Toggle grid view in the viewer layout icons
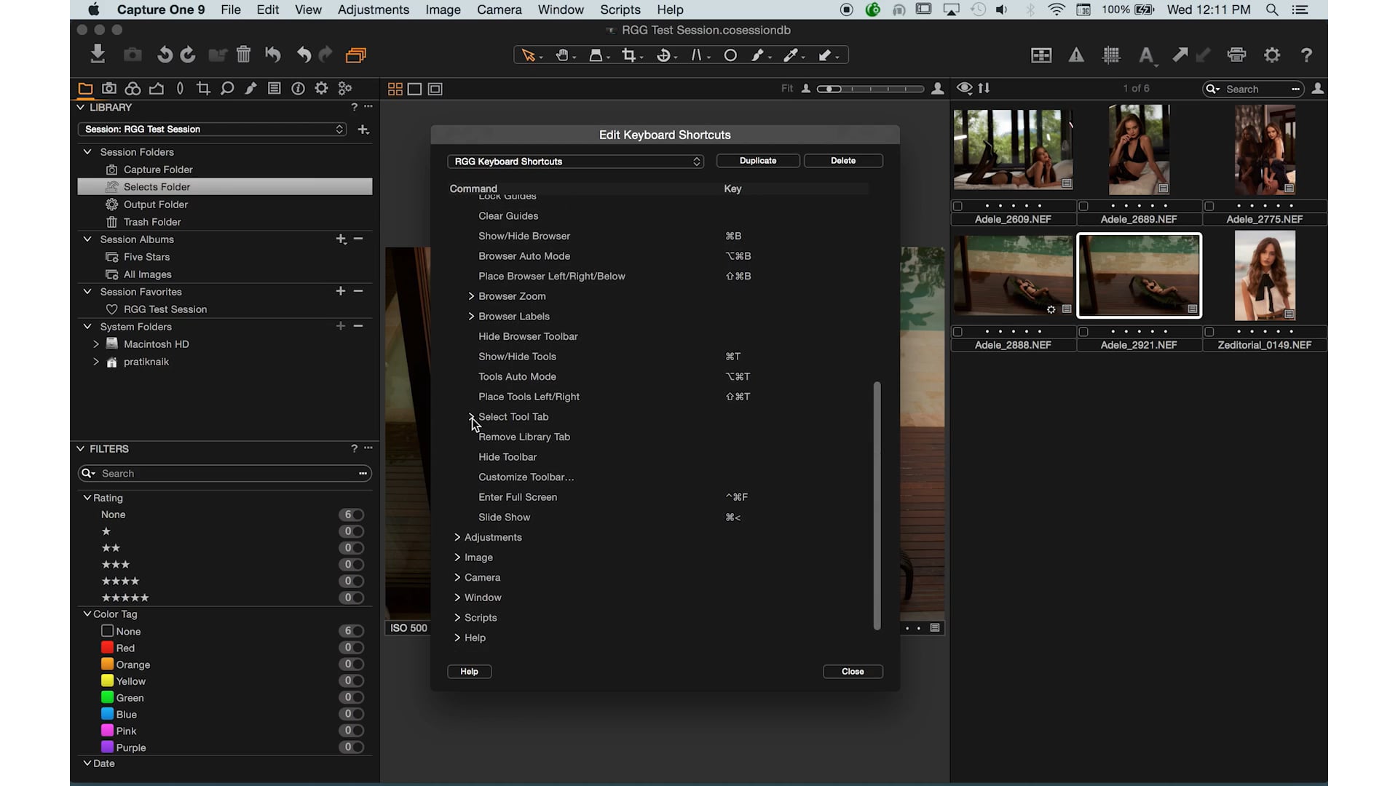1398x786 pixels. (x=394, y=88)
